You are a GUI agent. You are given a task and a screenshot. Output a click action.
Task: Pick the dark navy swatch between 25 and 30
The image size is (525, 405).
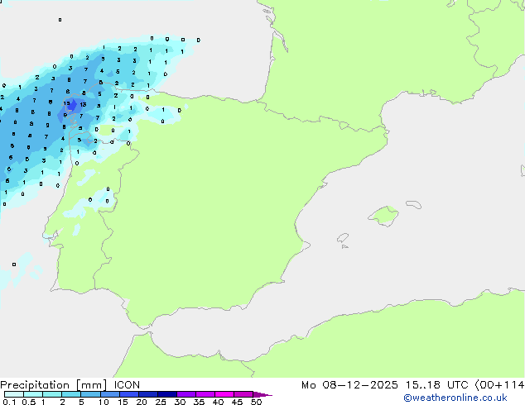166,394
